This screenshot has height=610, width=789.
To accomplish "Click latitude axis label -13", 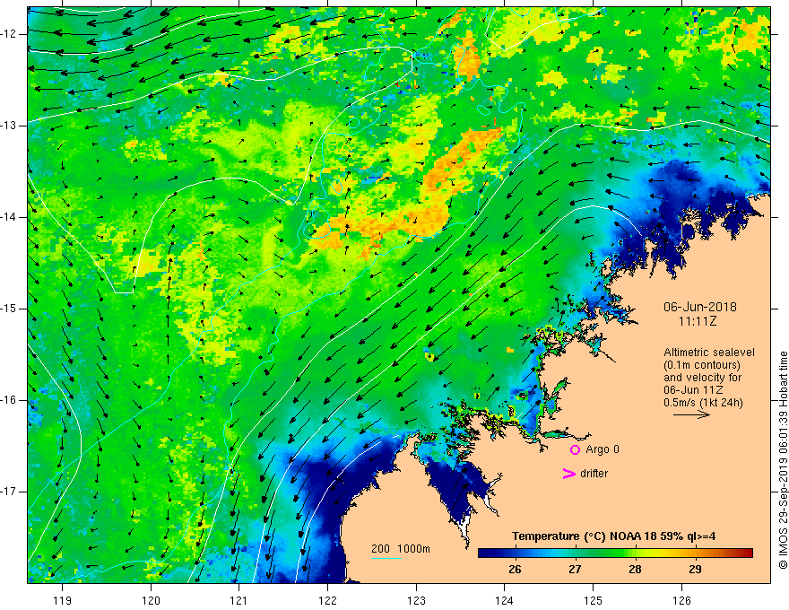I will pyautogui.click(x=9, y=126).
